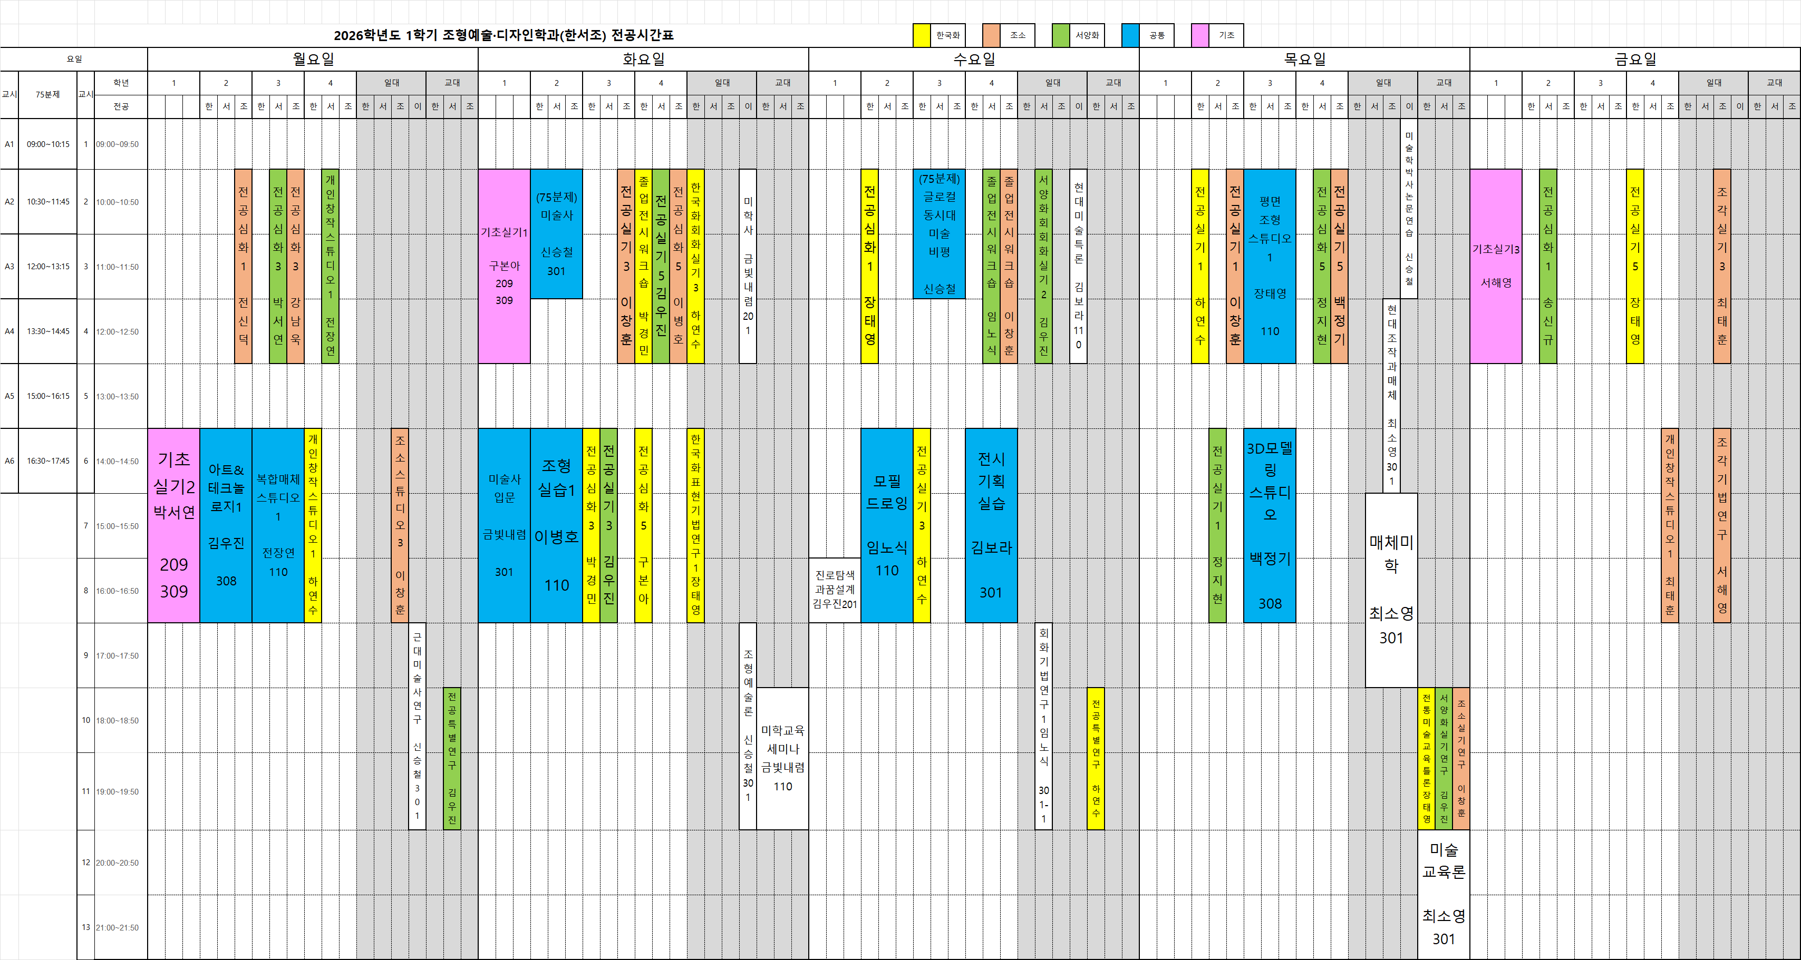Click the pink 기초 legend swatch
Viewport: 1801px width, 960px height.
tap(1200, 35)
